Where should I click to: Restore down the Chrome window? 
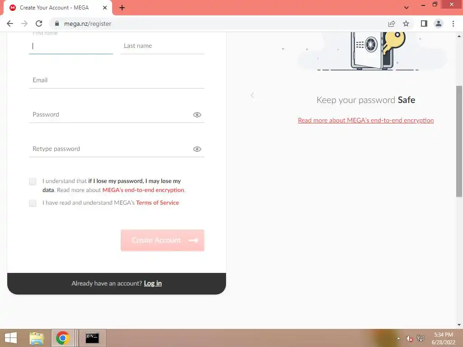click(x=435, y=5)
